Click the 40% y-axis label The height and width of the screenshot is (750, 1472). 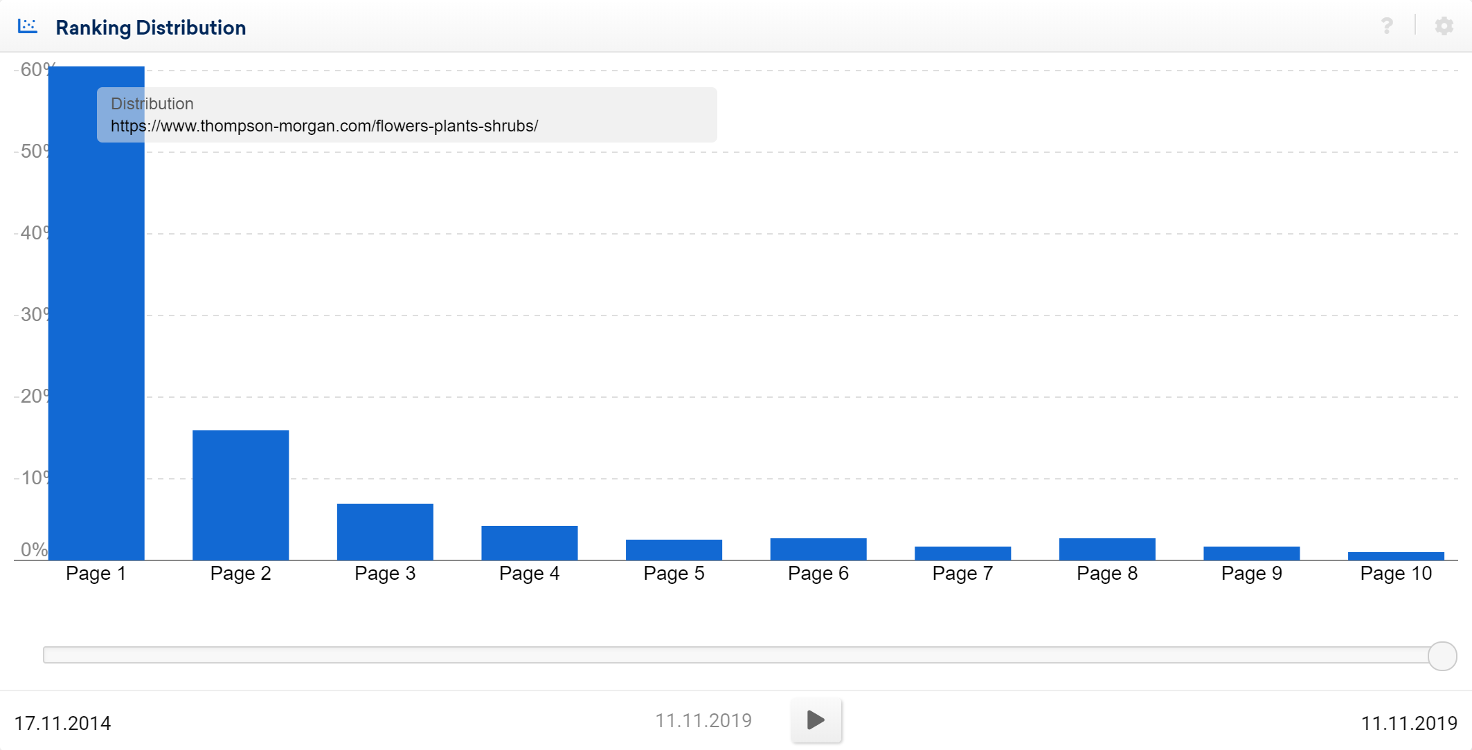(35, 232)
